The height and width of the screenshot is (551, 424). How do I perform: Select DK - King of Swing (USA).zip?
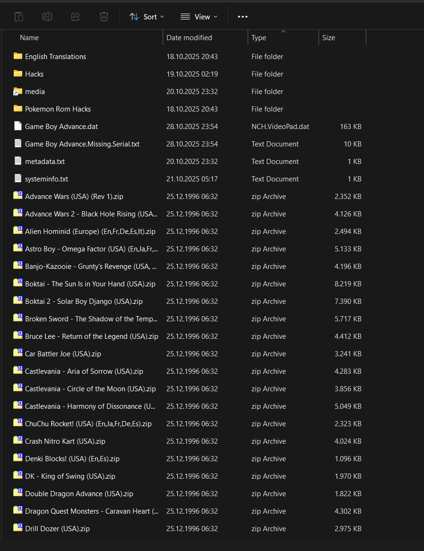(x=70, y=476)
